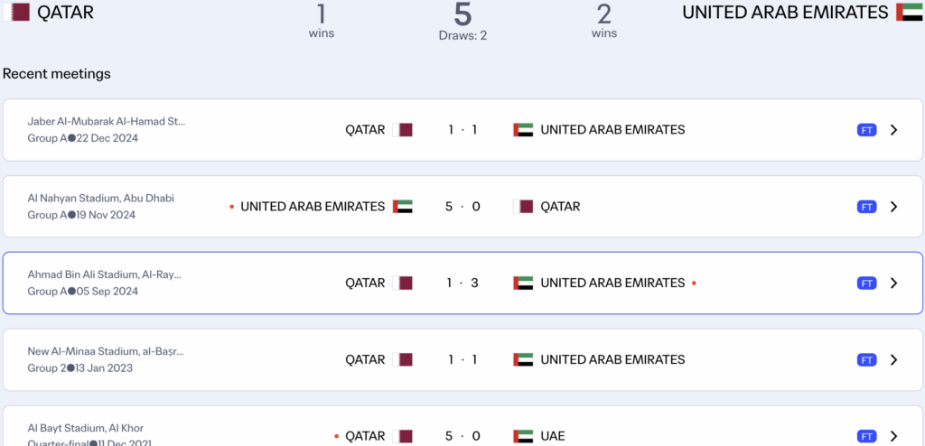This screenshot has height=446, width=925.
Task: Select the 1 · 3 score on 05 Sep 2024
Action: coord(462,283)
